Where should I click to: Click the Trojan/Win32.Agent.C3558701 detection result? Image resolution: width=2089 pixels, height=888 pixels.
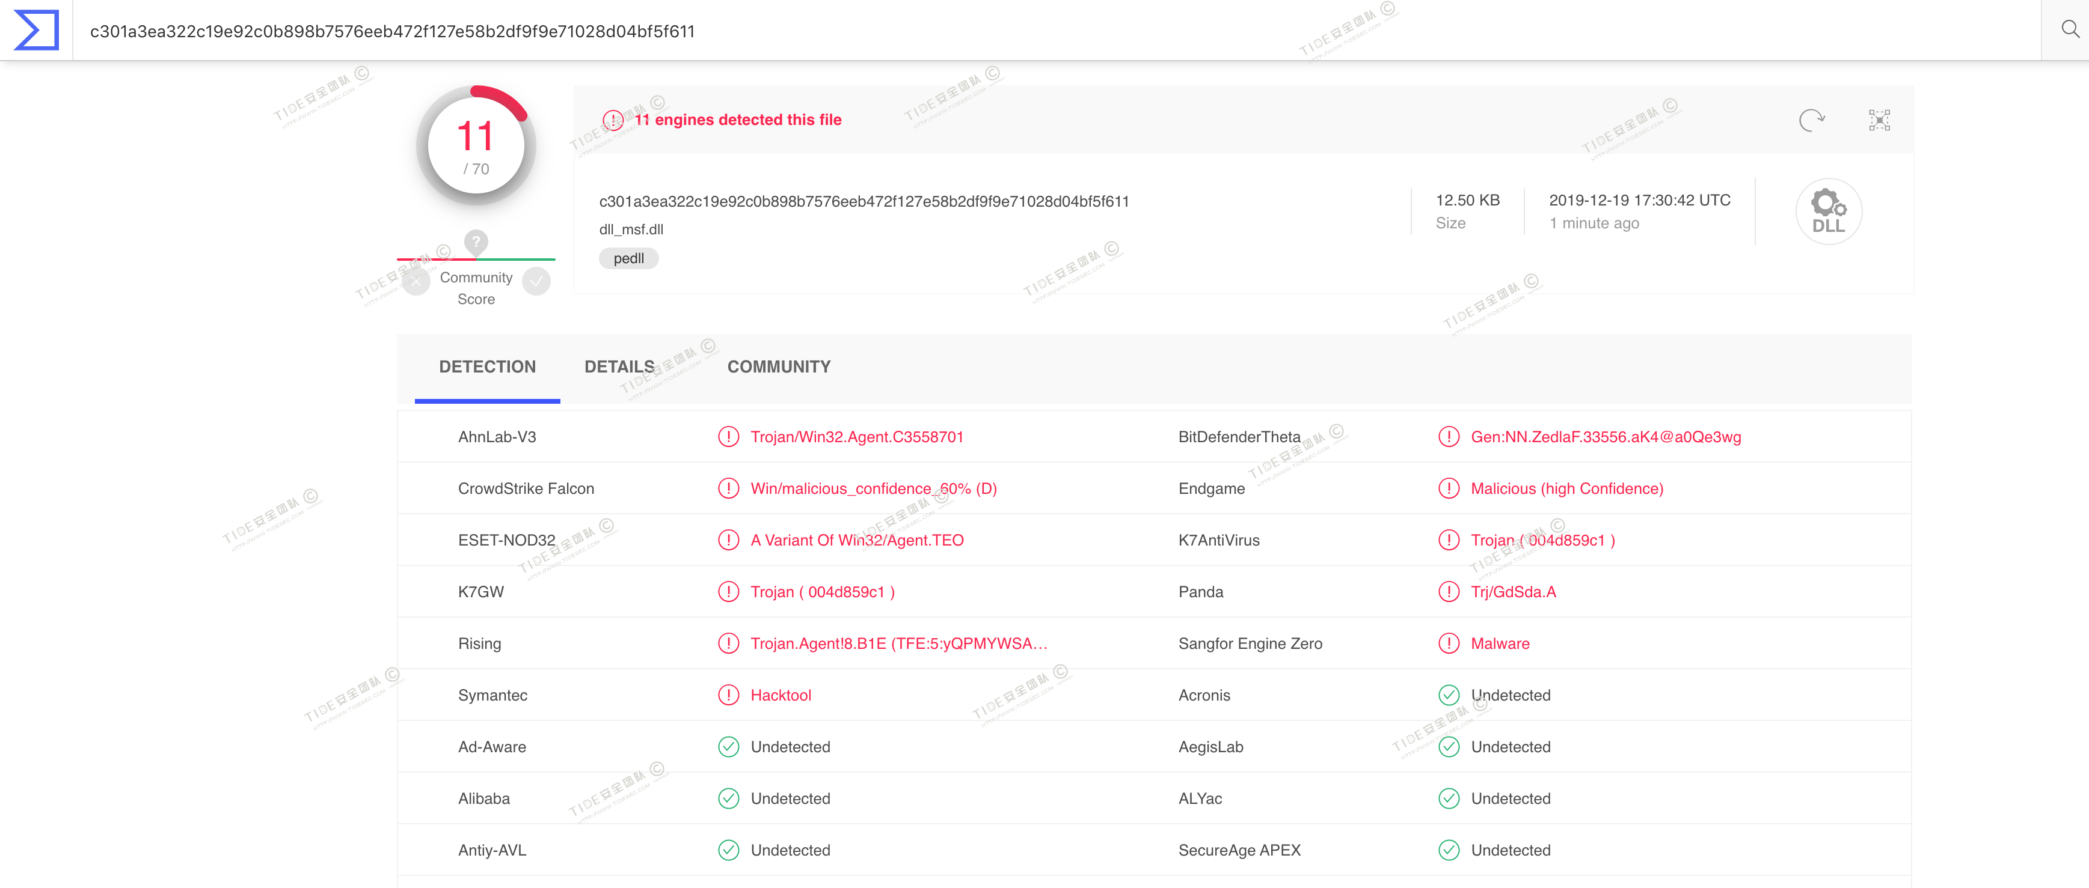pos(856,437)
